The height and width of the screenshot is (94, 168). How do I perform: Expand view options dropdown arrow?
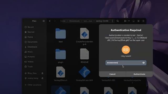tap(129, 21)
